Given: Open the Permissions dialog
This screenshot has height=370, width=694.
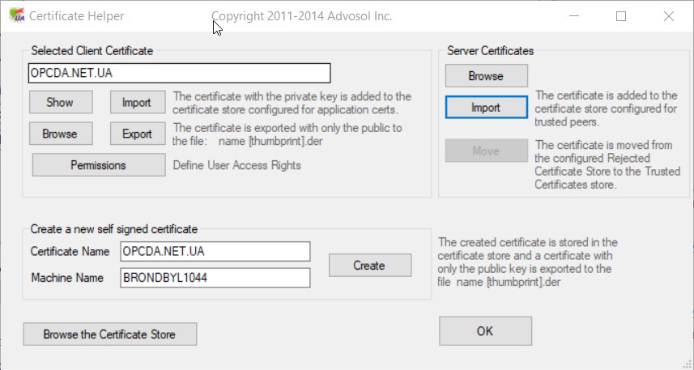Looking at the screenshot, I should pyautogui.click(x=98, y=165).
